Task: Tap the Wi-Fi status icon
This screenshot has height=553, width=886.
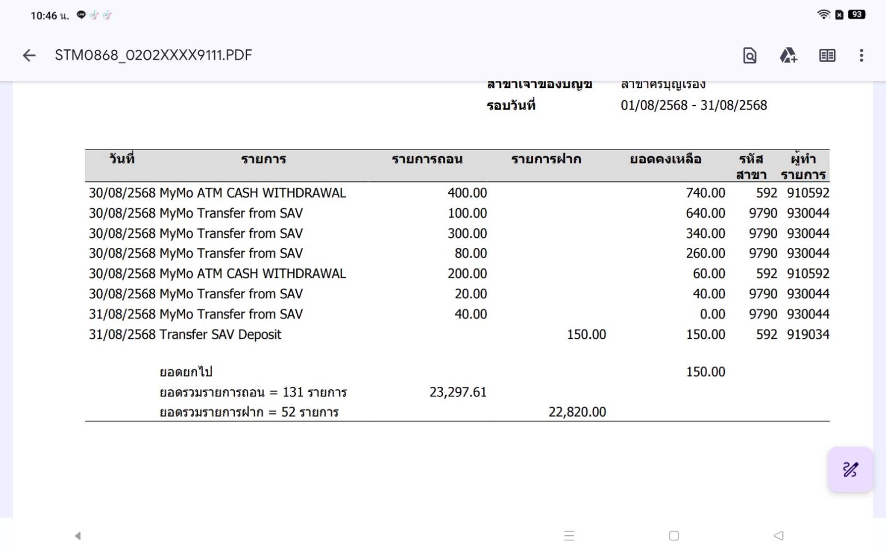Action: (x=823, y=15)
